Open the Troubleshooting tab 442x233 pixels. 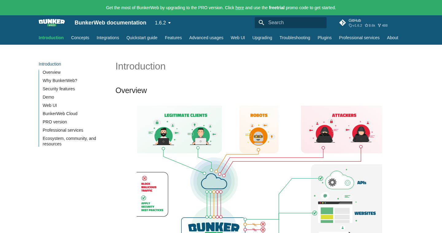(295, 38)
